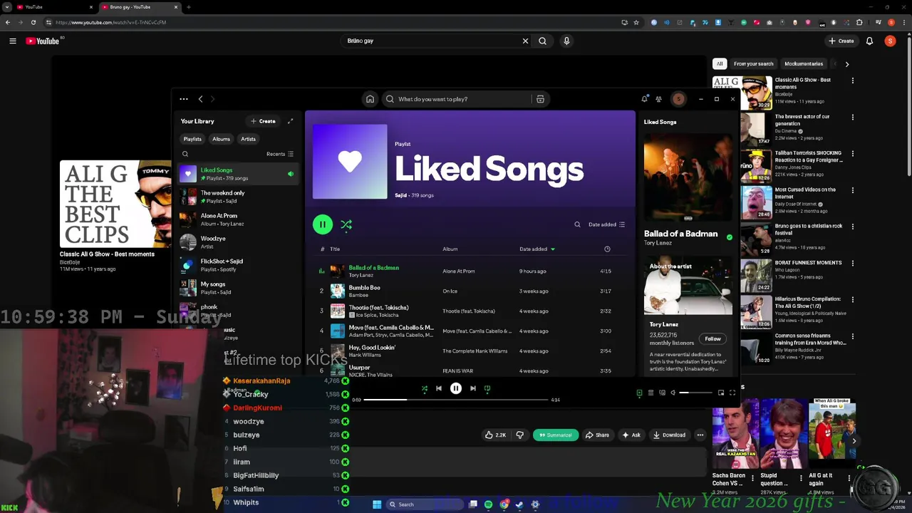
Task: Go back in Spotify navigation
Action: tap(200, 99)
